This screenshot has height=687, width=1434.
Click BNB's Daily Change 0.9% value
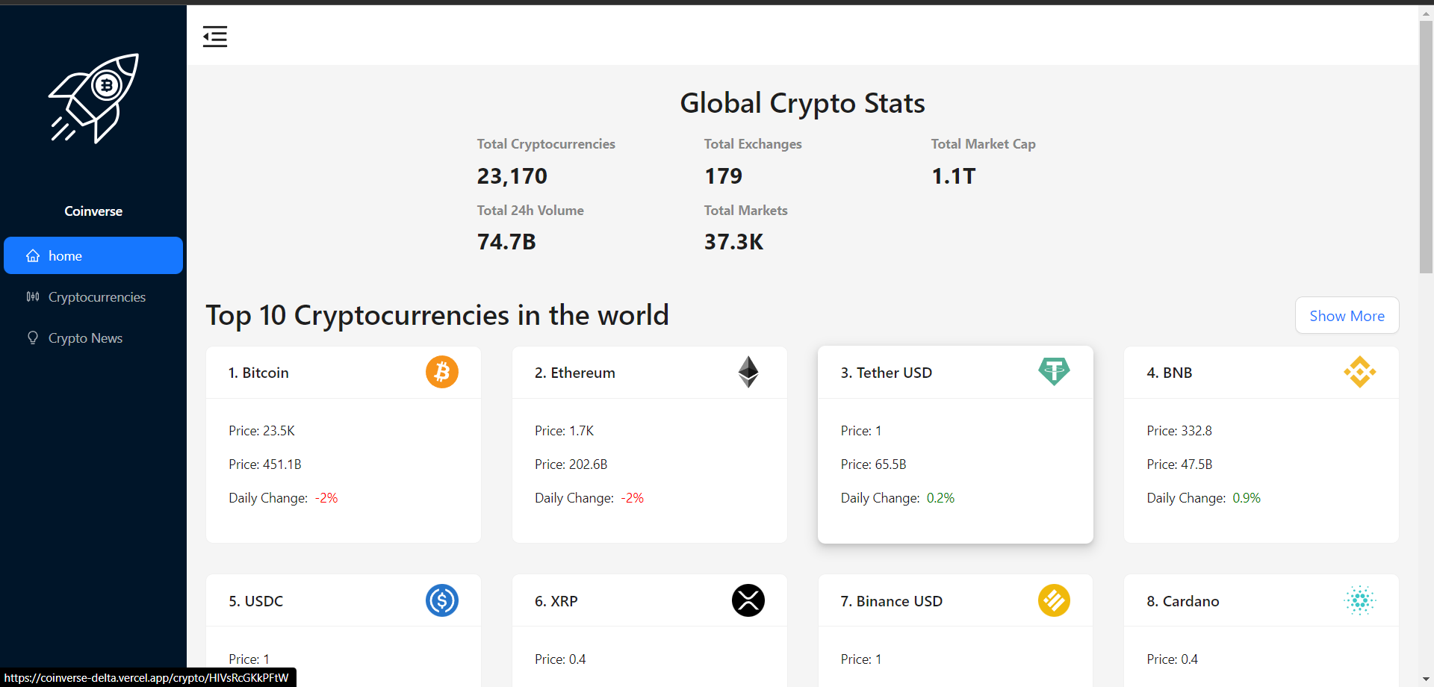1247,498
